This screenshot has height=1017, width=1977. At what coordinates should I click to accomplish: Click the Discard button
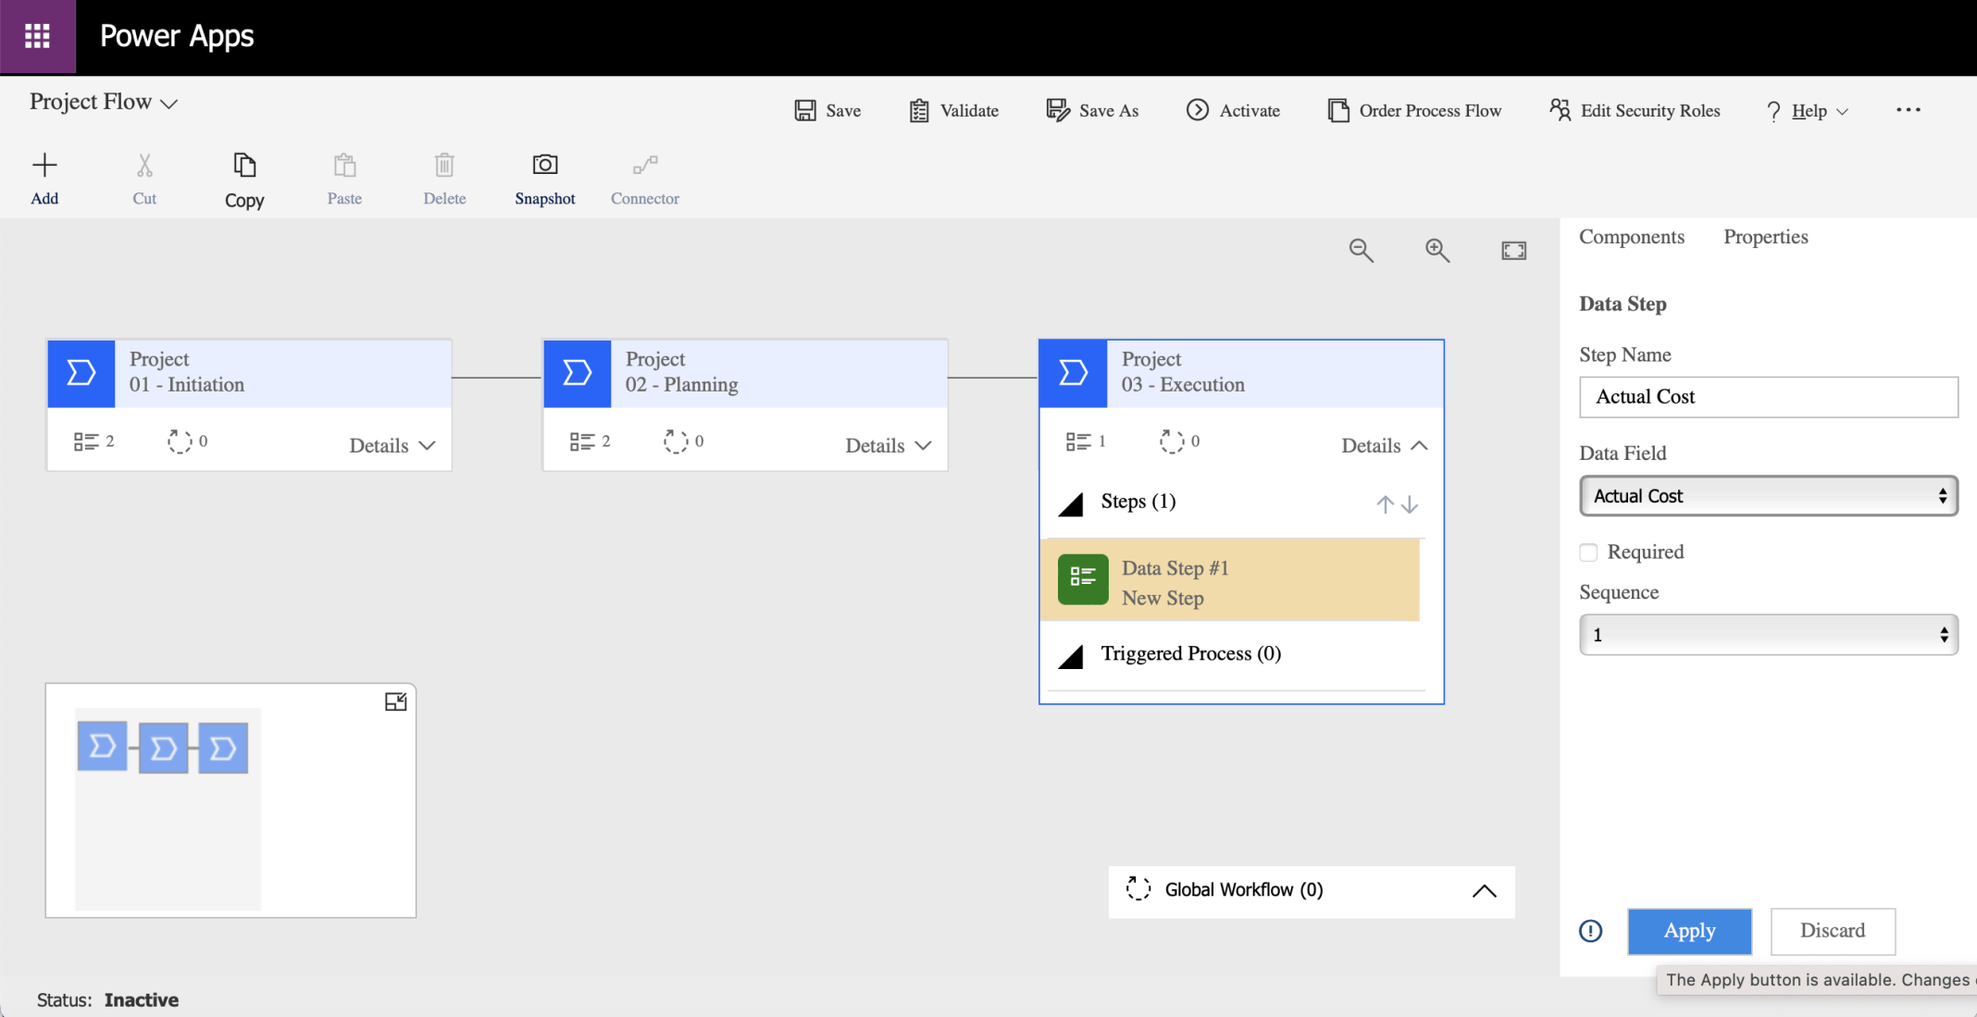click(x=1832, y=931)
